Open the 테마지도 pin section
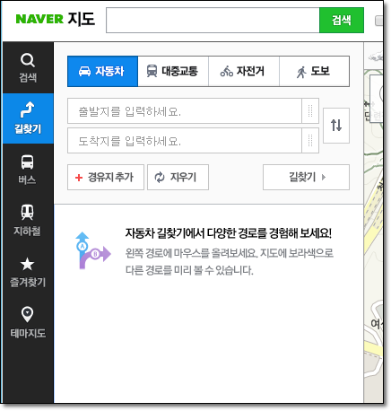The height and width of the screenshot is (411, 391). point(28,322)
